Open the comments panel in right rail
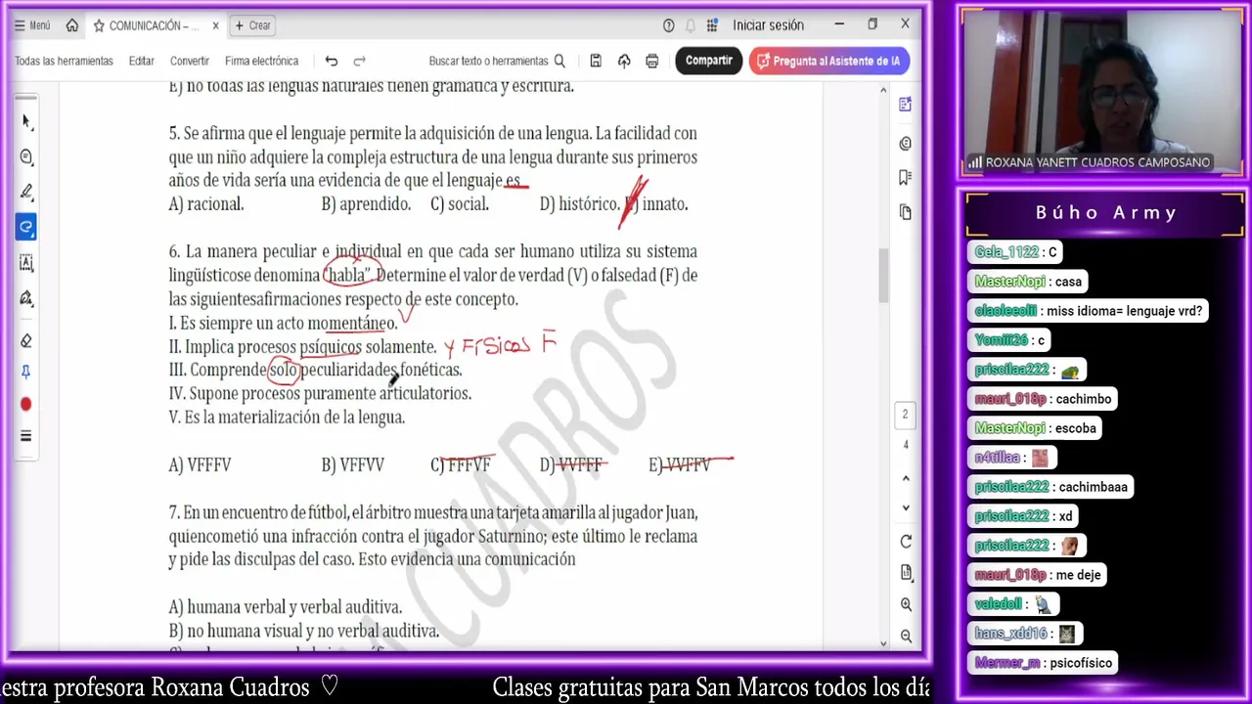 pos(905,144)
